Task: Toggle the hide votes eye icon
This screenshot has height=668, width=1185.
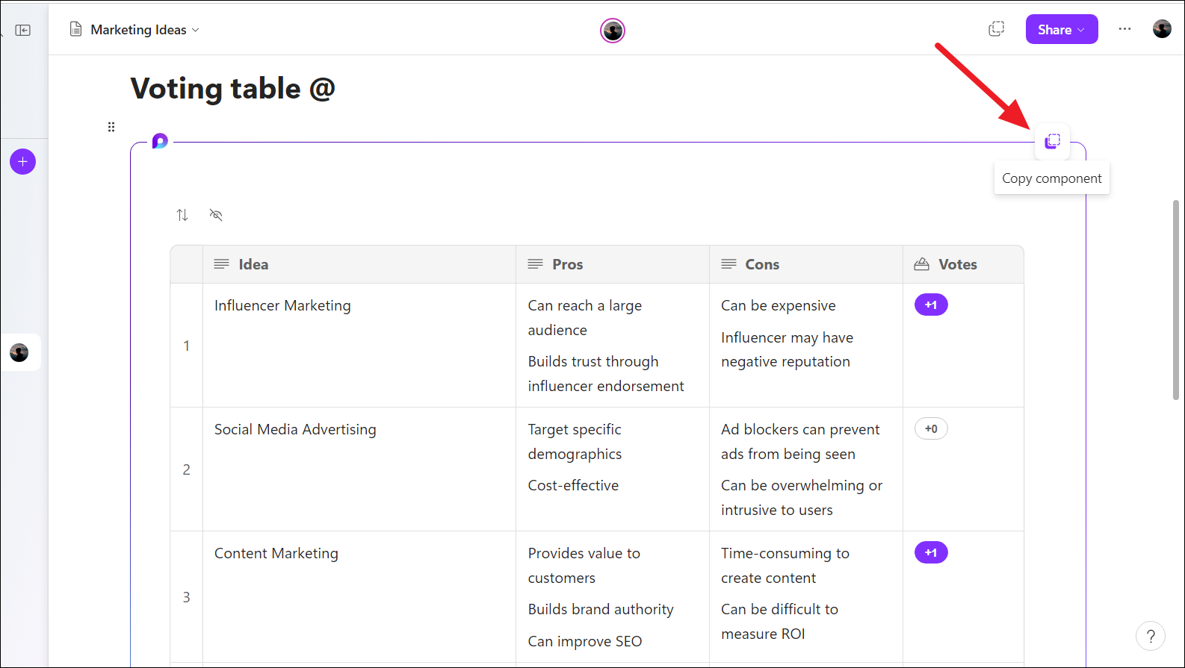Action: [x=216, y=215]
